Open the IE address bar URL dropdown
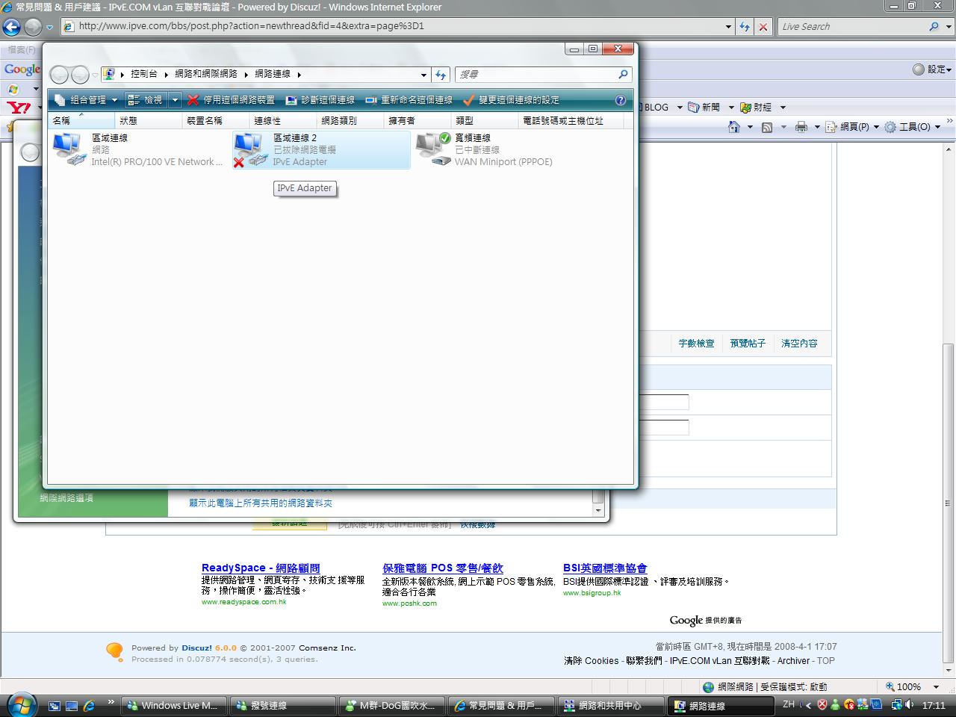This screenshot has height=717, width=956. 729,26
